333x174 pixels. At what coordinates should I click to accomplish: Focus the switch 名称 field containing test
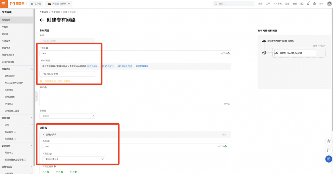[135, 147]
